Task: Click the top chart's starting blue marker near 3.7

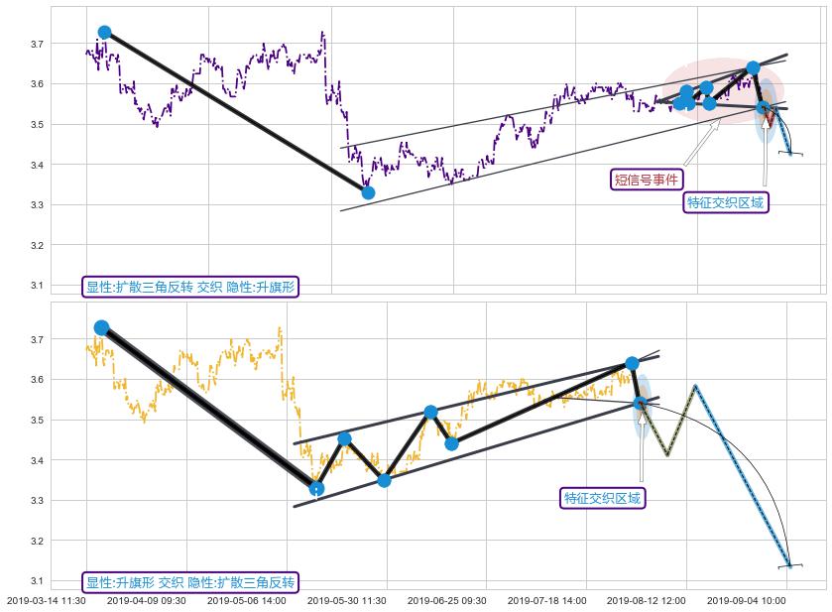Action: [x=105, y=33]
